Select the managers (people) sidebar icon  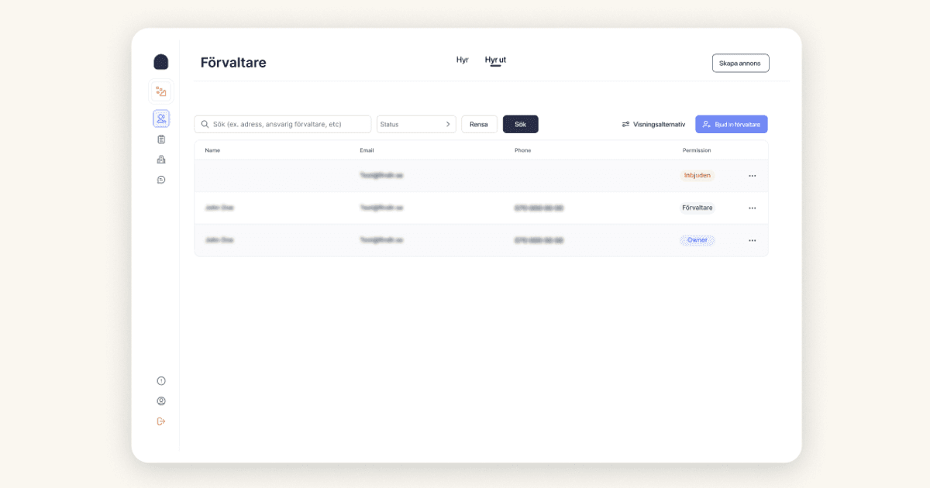click(x=161, y=119)
